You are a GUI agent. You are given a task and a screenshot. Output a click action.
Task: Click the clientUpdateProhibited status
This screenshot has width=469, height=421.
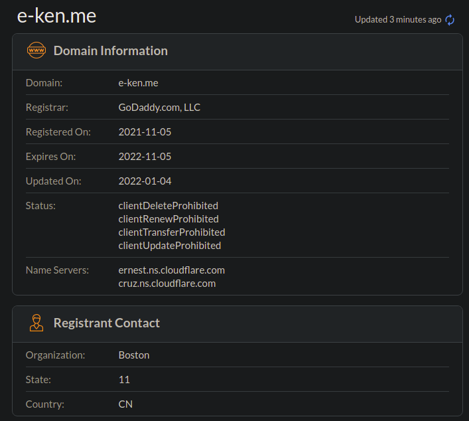[x=170, y=246]
